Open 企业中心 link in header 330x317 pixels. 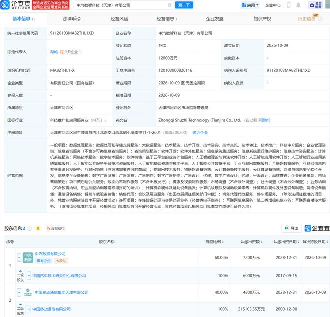tap(273, 5)
